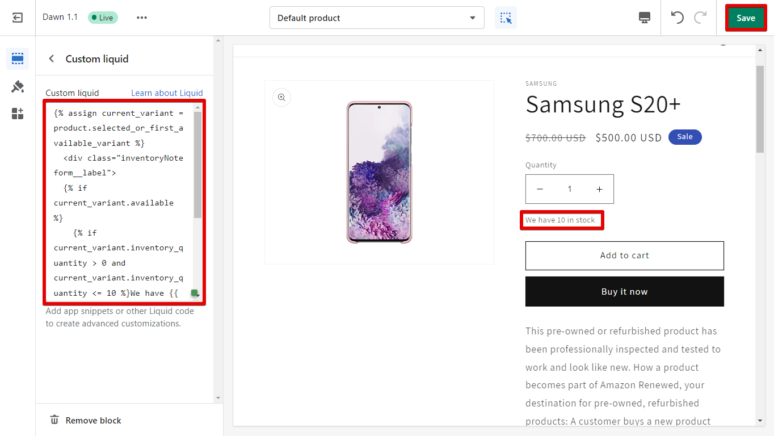Open the Add apps icon

[18, 114]
